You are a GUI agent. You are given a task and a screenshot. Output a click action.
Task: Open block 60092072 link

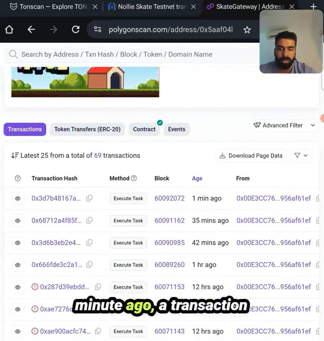(x=169, y=198)
